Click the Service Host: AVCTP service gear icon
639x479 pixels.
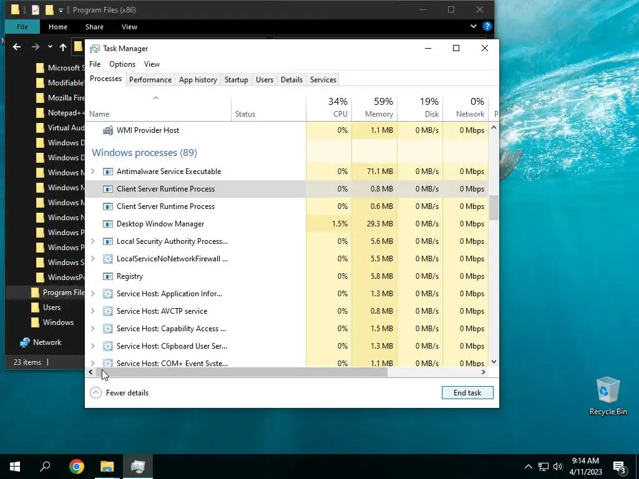tap(107, 311)
